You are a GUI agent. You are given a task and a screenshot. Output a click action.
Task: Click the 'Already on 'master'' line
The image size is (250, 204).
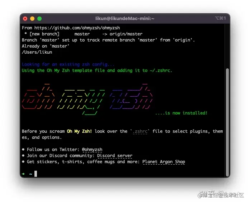coord(46,46)
